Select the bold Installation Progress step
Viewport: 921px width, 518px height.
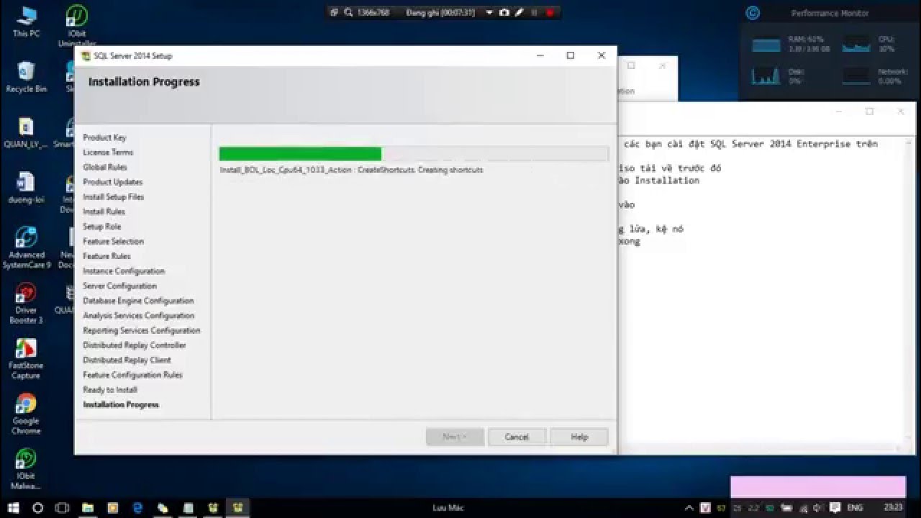pos(121,405)
